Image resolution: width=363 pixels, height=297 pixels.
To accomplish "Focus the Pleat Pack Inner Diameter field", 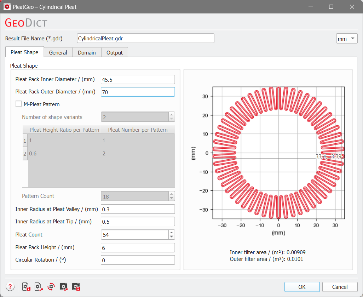I will [138, 80].
